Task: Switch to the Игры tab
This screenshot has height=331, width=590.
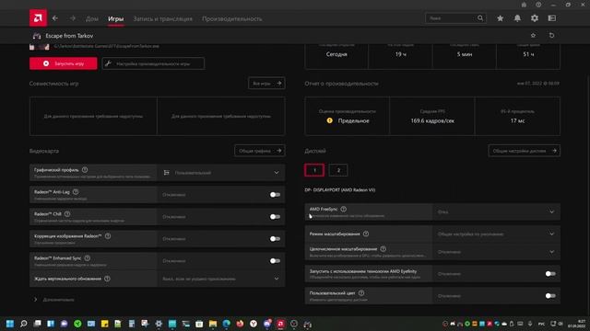Action: click(x=116, y=18)
